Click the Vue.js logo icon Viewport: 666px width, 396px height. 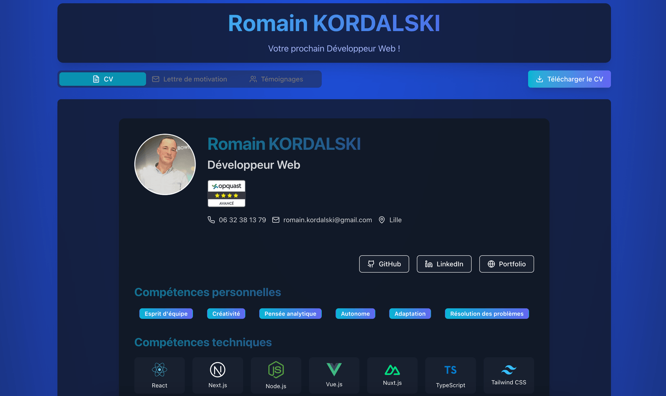pos(334,370)
